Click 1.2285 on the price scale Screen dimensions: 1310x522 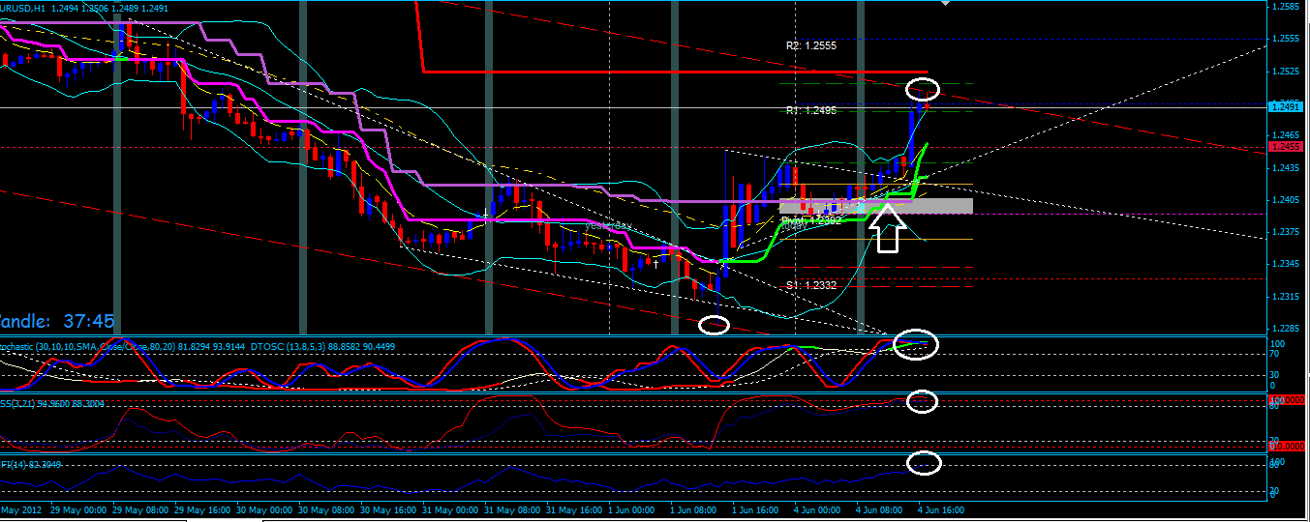pyautogui.click(x=1285, y=329)
